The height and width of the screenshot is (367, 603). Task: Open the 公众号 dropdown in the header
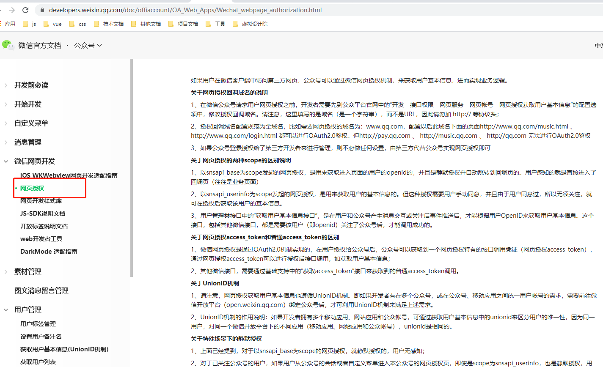pos(88,45)
